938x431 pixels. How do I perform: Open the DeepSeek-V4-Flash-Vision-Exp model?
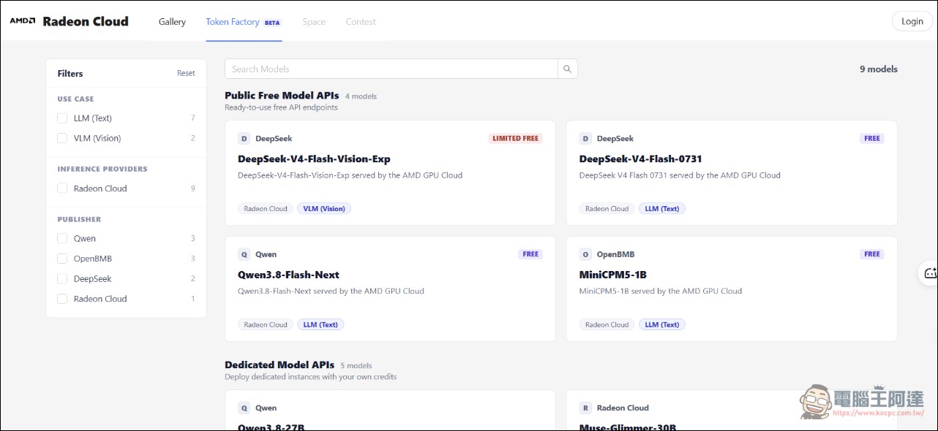pyautogui.click(x=314, y=159)
